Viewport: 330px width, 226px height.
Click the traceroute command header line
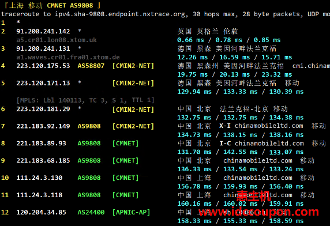pos(166,14)
